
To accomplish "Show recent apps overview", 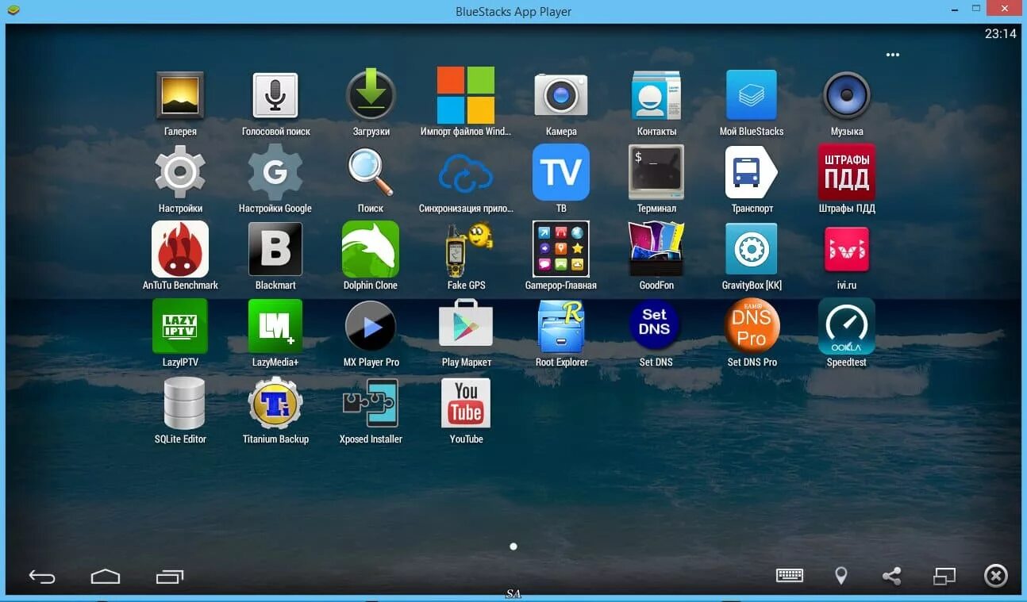I will tap(170, 577).
